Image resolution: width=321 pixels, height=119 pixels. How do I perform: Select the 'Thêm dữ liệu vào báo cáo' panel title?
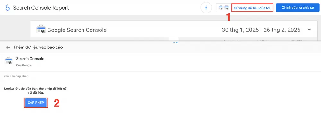point(38,47)
